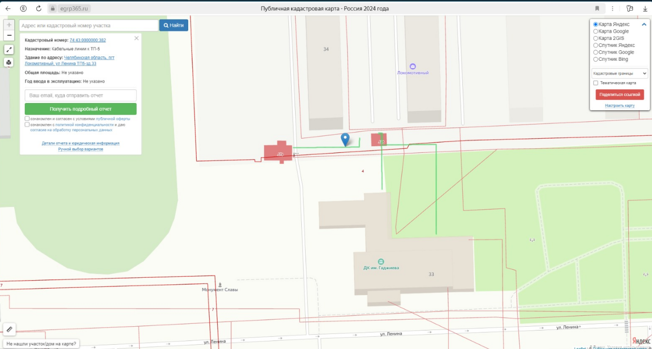The height and width of the screenshot is (349, 652).
Task: Click the Монумент Славы label
Action: [220, 290]
